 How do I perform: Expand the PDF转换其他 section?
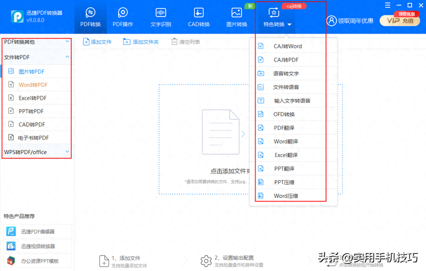[x=37, y=42]
